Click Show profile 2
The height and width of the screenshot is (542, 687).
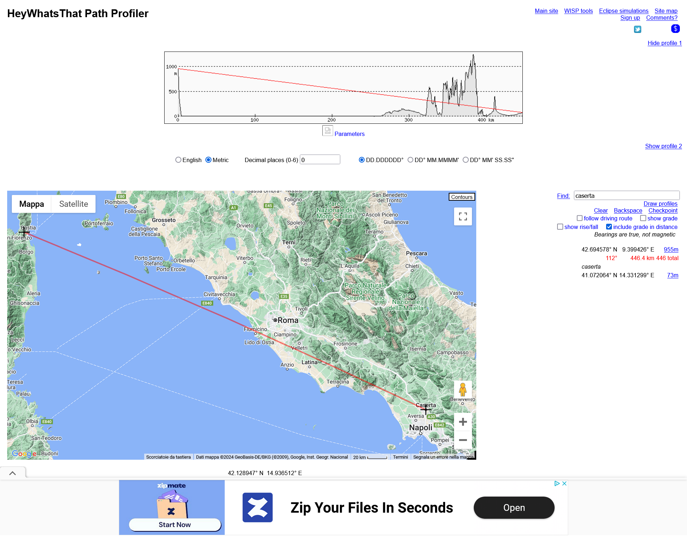coord(663,146)
